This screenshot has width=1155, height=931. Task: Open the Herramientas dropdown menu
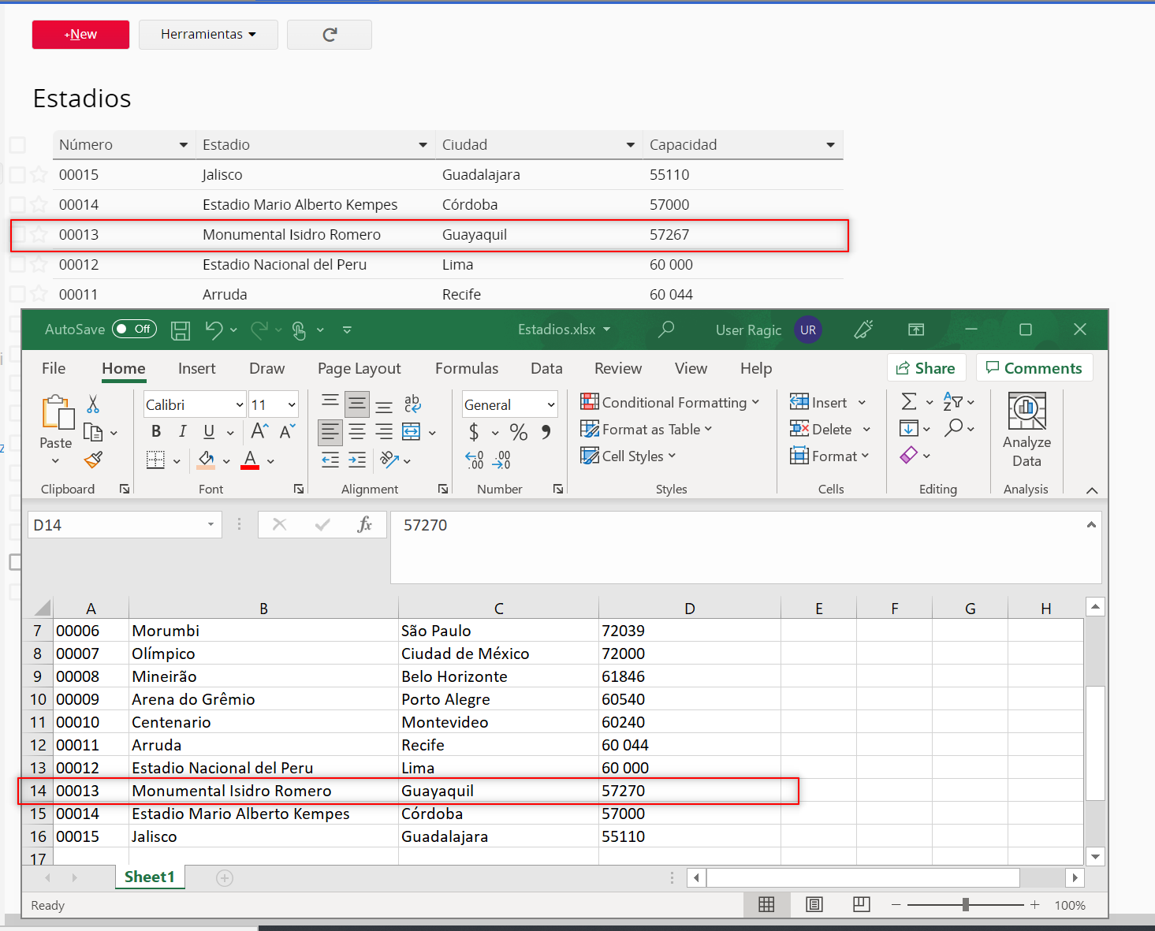click(x=208, y=35)
